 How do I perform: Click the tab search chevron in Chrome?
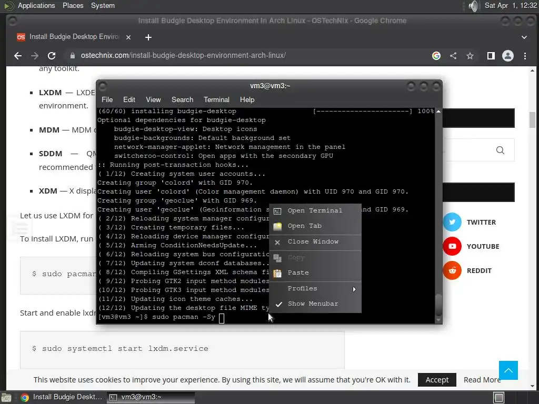524,37
